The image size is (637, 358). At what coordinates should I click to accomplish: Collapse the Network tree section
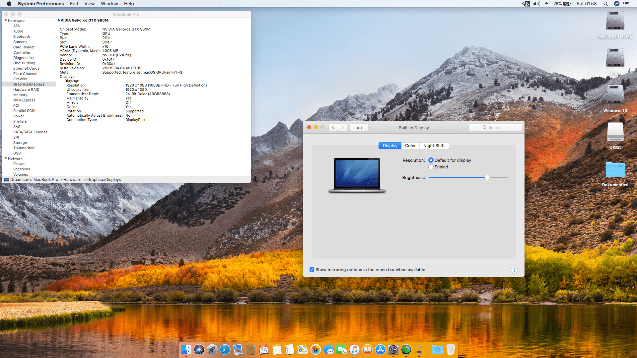(6, 158)
